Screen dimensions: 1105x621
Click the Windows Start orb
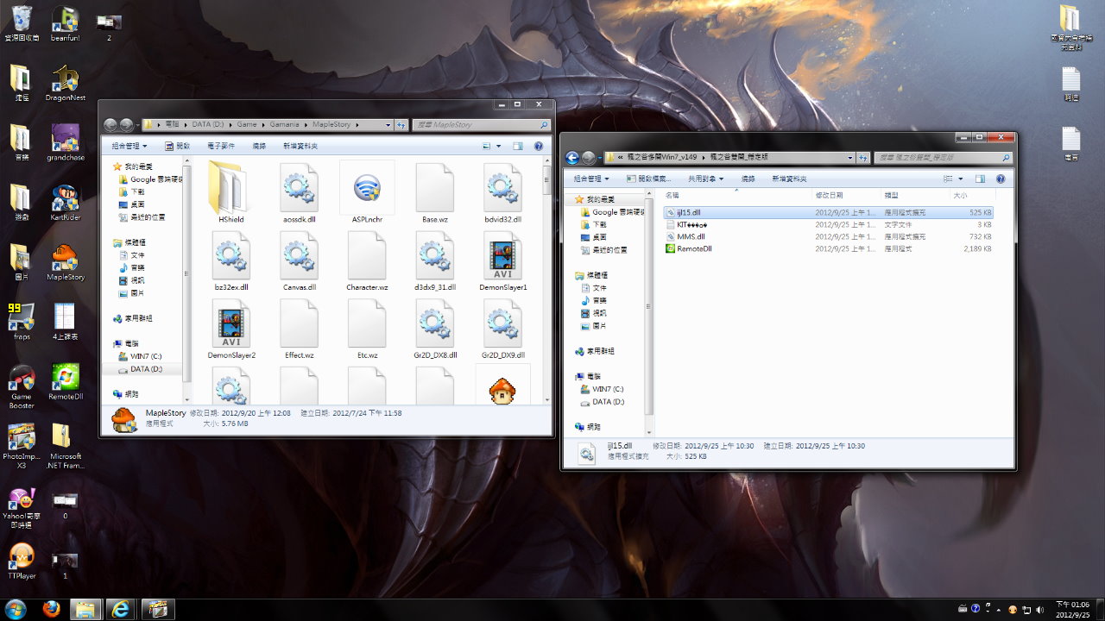click(x=16, y=609)
